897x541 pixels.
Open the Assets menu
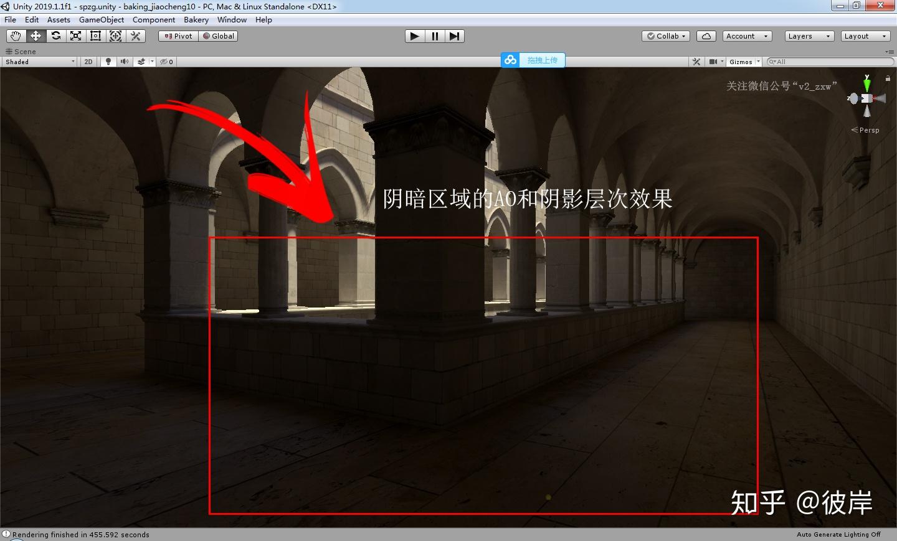(x=59, y=20)
